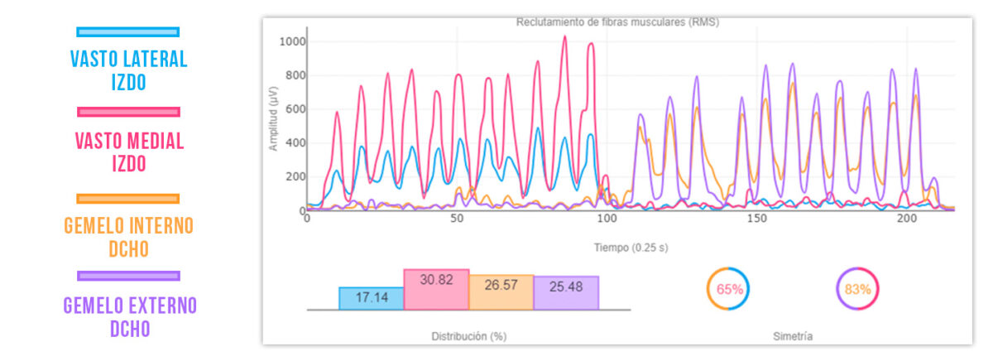This screenshot has height=361, width=993.
Task: Select the GEMELO INTERNO DCHO label
Action: pos(128,237)
